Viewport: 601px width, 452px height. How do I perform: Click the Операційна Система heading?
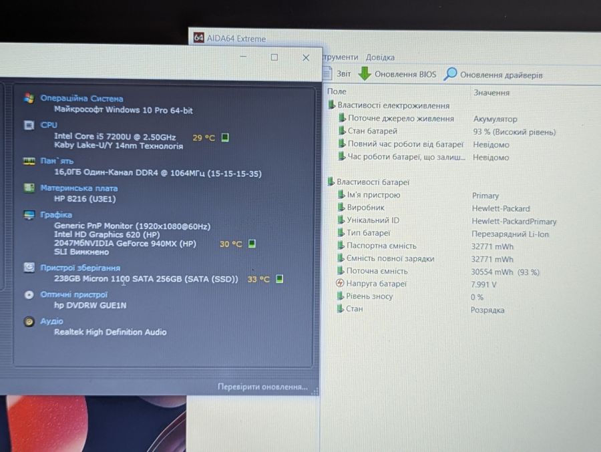point(81,99)
